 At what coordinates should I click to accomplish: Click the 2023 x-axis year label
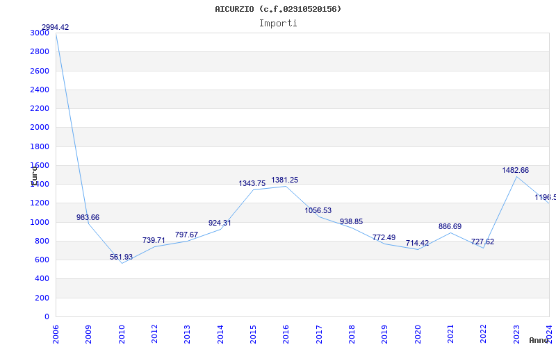click(516, 335)
